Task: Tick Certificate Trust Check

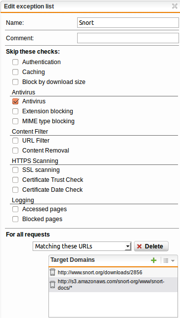Action: click(x=15, y=180)
